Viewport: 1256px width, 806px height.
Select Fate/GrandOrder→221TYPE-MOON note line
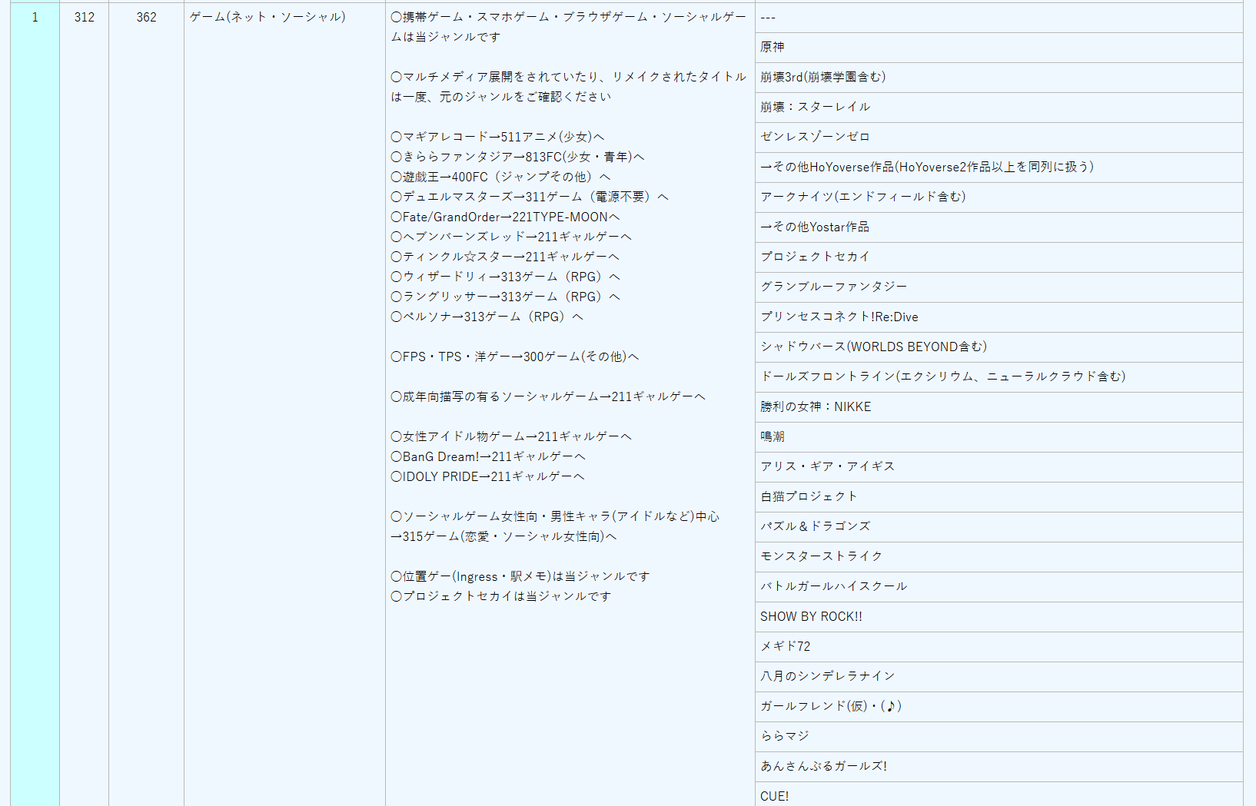click(x=505, y=217)
